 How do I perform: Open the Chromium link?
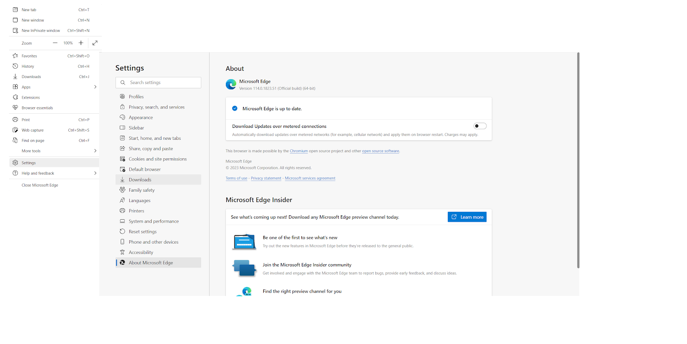(x=298, y=151)
